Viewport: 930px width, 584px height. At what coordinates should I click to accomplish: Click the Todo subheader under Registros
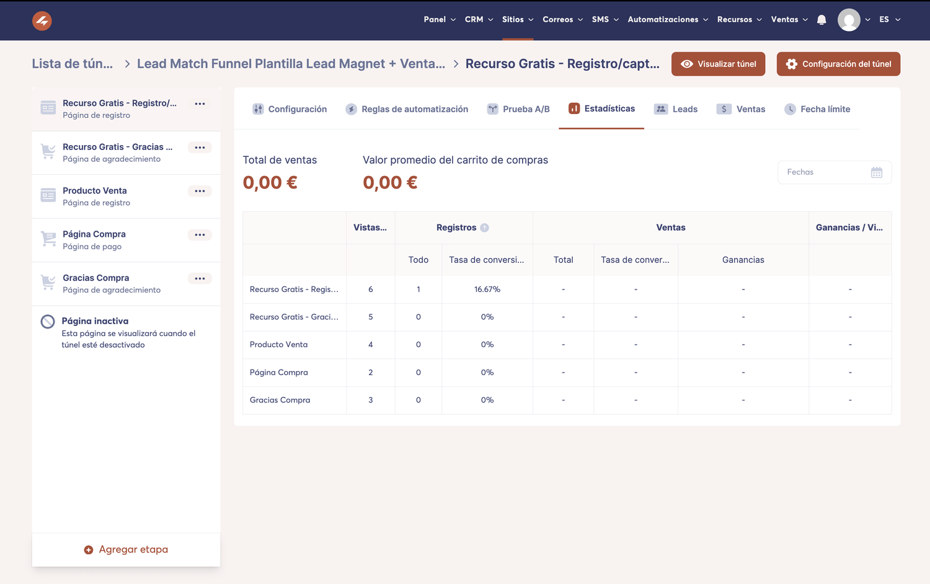[x=418, y=260]
